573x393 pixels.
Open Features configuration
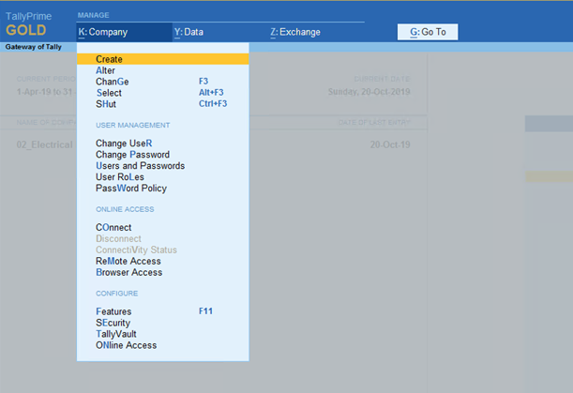click(113, 311)
